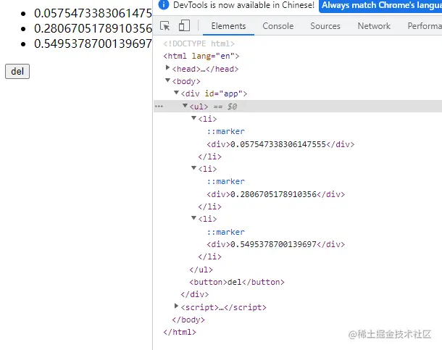Select the second ::marker pseudo-element
Screen dimensions: 442x350
225,181
